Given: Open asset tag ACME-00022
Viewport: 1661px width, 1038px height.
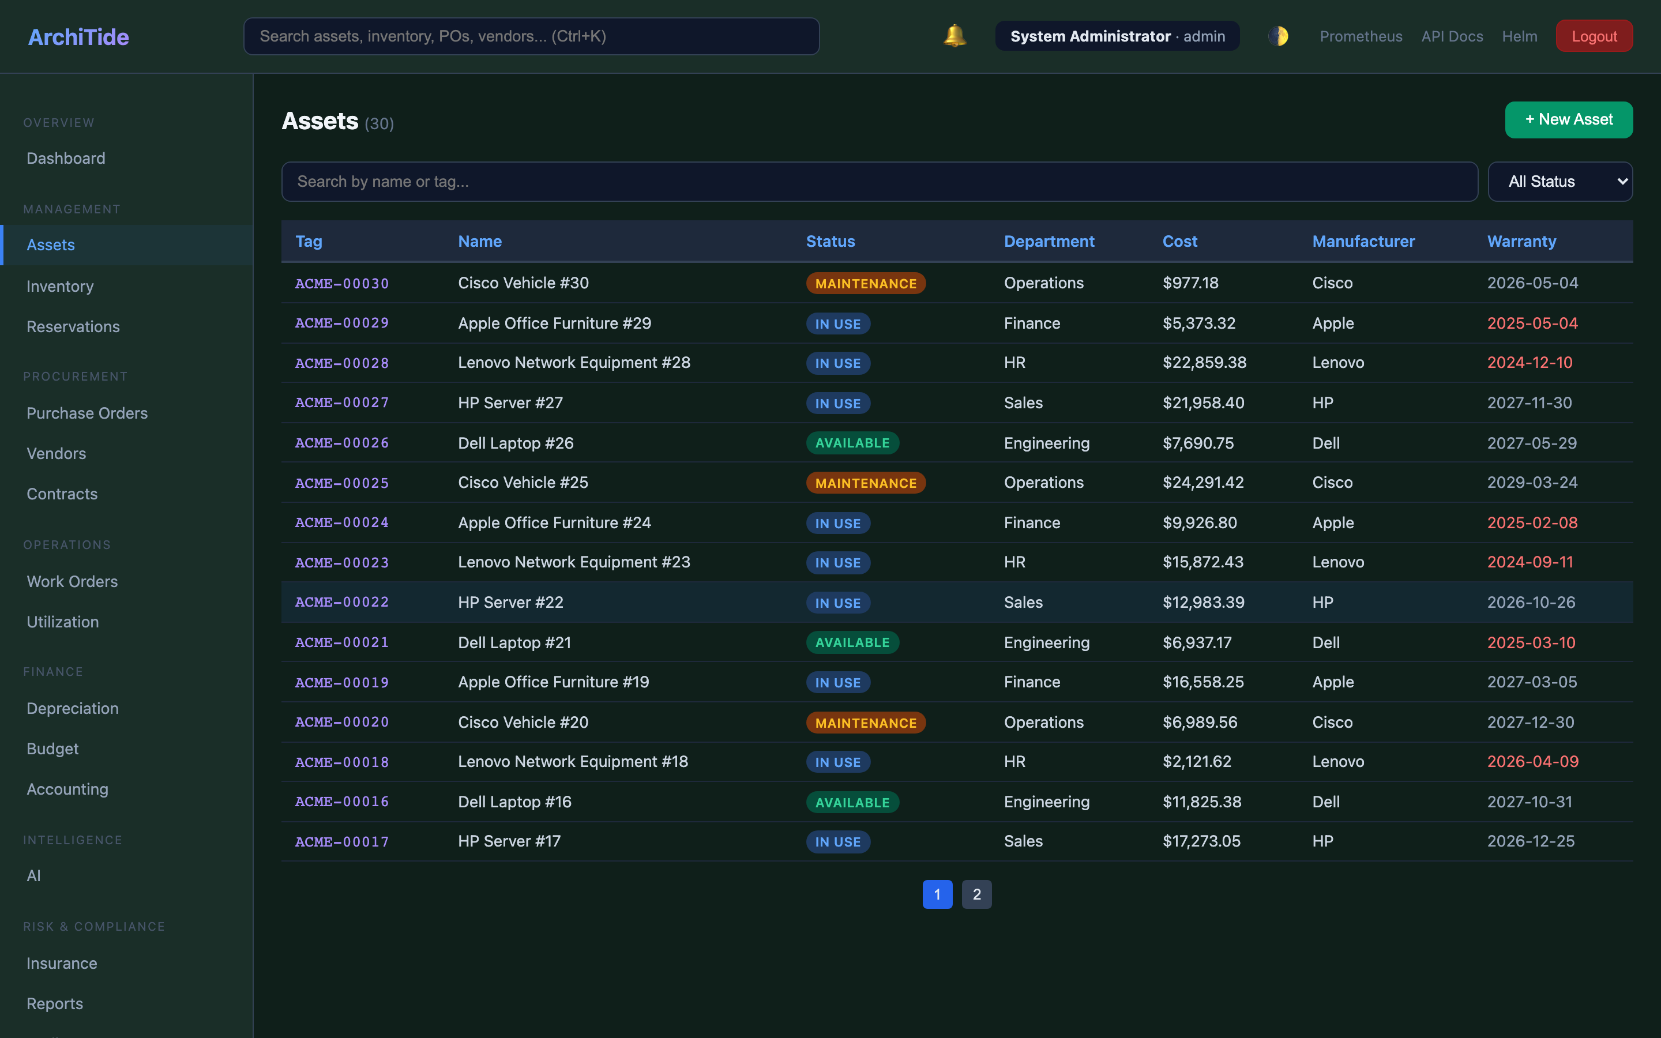Looking at the screenshot, I should 341,602.
